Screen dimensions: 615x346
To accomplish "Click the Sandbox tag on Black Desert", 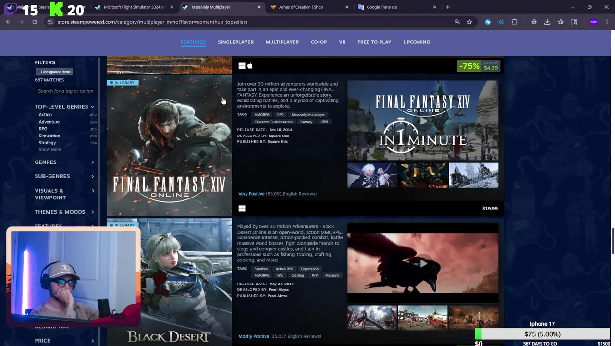I will click(x=261, y=269).
